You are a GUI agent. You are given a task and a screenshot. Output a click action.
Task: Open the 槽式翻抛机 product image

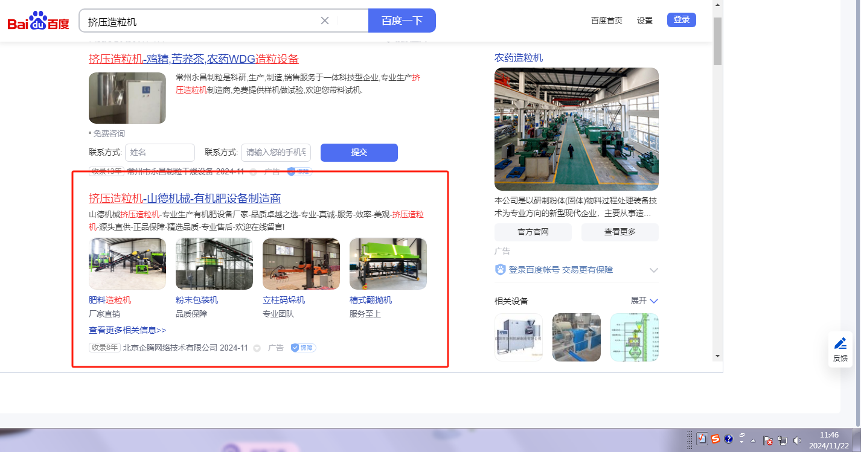(x=388, y=264)
